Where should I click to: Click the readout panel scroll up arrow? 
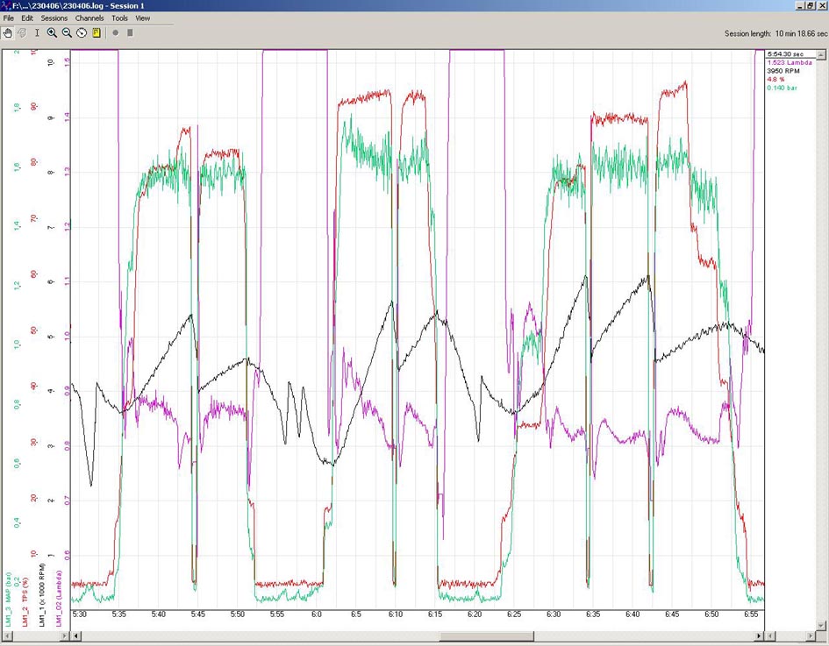click(821, 54)
